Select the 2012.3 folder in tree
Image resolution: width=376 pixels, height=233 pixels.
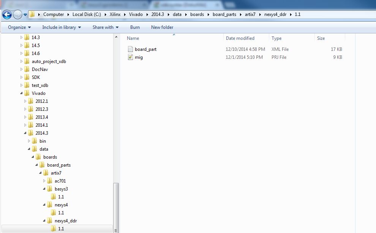[x=42, y=109]
